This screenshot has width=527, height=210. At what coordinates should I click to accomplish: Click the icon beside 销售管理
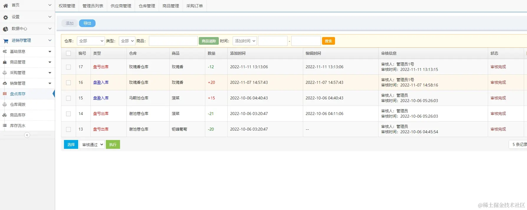point(5,83)
